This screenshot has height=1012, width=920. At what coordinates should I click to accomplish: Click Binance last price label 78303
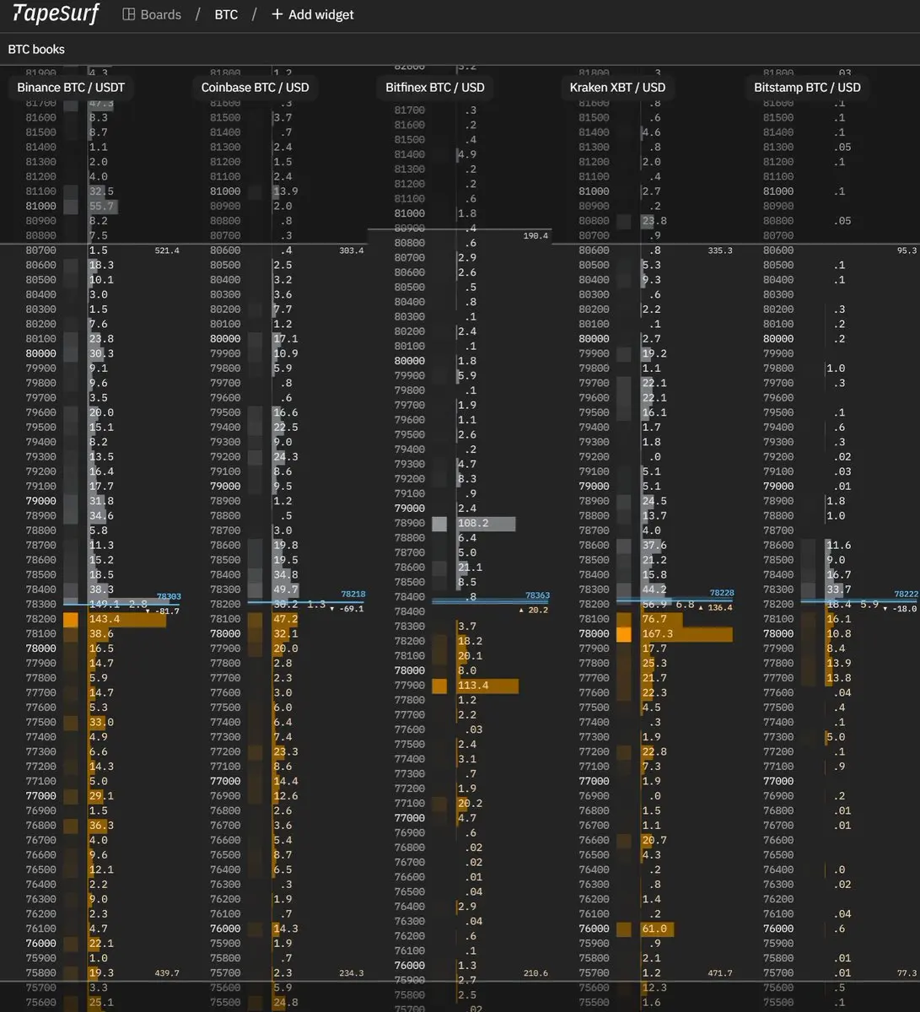169,596
